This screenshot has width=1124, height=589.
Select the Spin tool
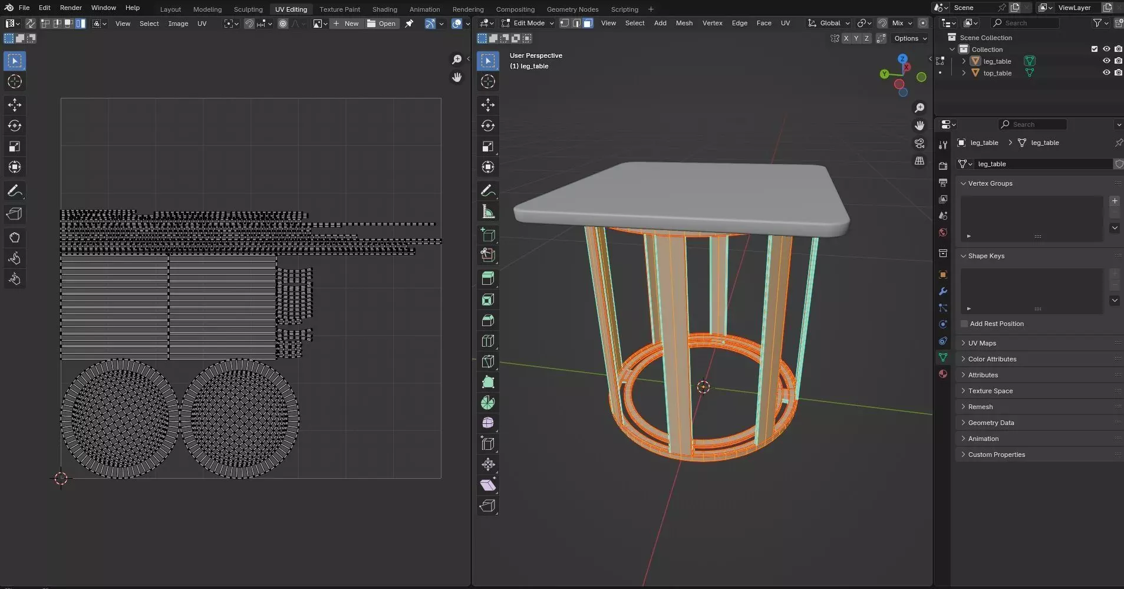(488, 403)
